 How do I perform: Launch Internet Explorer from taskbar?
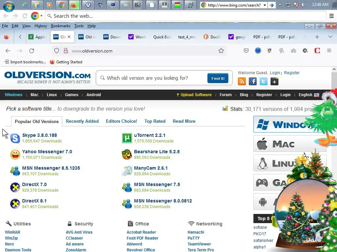(25, 5)
